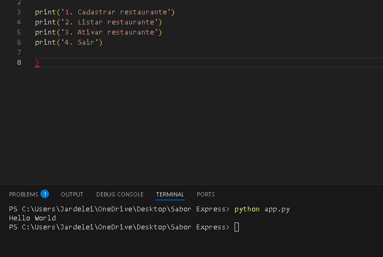Click the red error brace on line 8
383x257 pixels.
(37, 63)
